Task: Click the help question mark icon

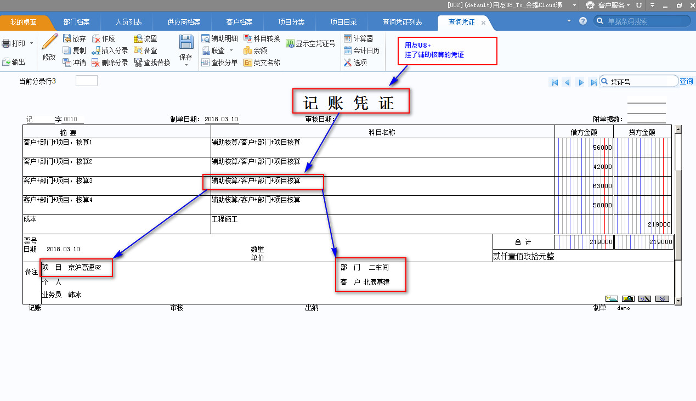Action: [x=583, y=21]
